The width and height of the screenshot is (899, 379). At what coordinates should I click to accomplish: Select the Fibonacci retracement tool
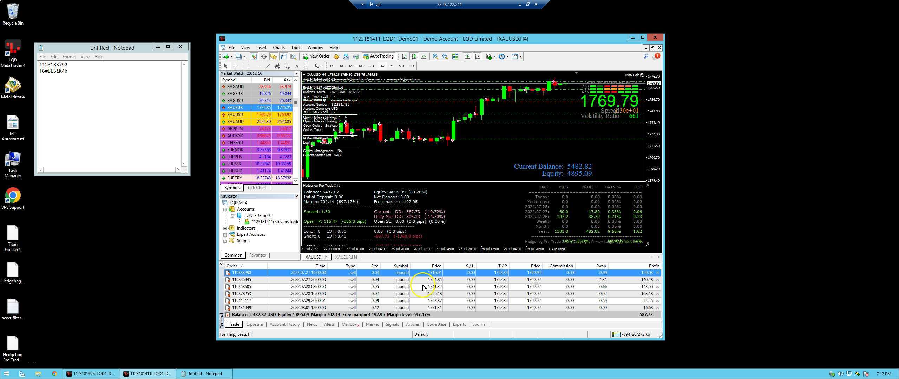click(x=287, y=66)
